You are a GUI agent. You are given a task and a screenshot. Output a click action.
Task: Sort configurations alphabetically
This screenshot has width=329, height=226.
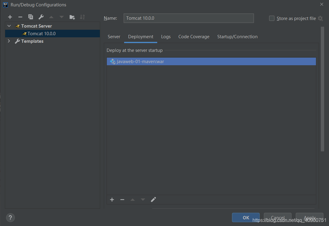click(x=82, y=17)
